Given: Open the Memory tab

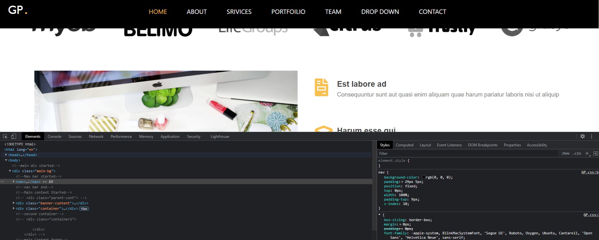Looking at the screenshot, I should (146, 137).
